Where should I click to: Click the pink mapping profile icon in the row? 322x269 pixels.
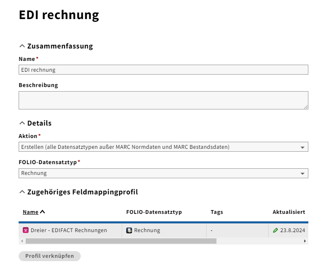pos(26,230)
